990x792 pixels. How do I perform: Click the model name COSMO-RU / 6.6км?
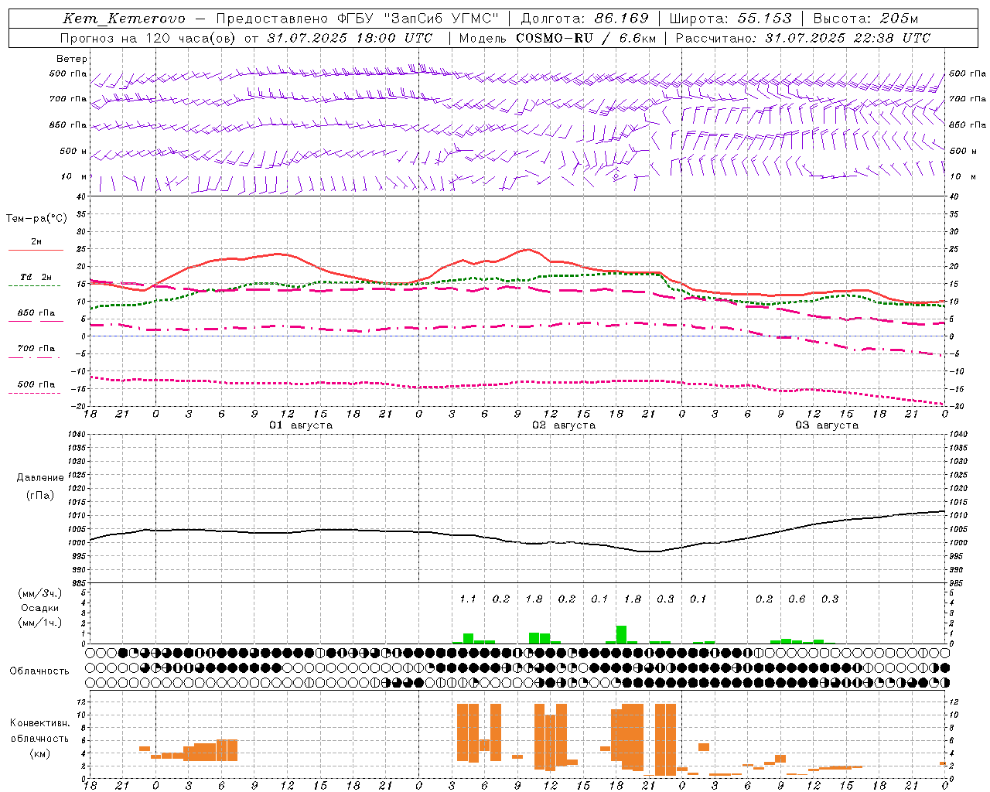(585, 38)
